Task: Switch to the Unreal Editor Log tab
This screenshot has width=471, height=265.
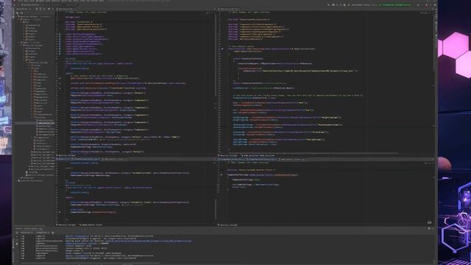Action: (33, 229)
